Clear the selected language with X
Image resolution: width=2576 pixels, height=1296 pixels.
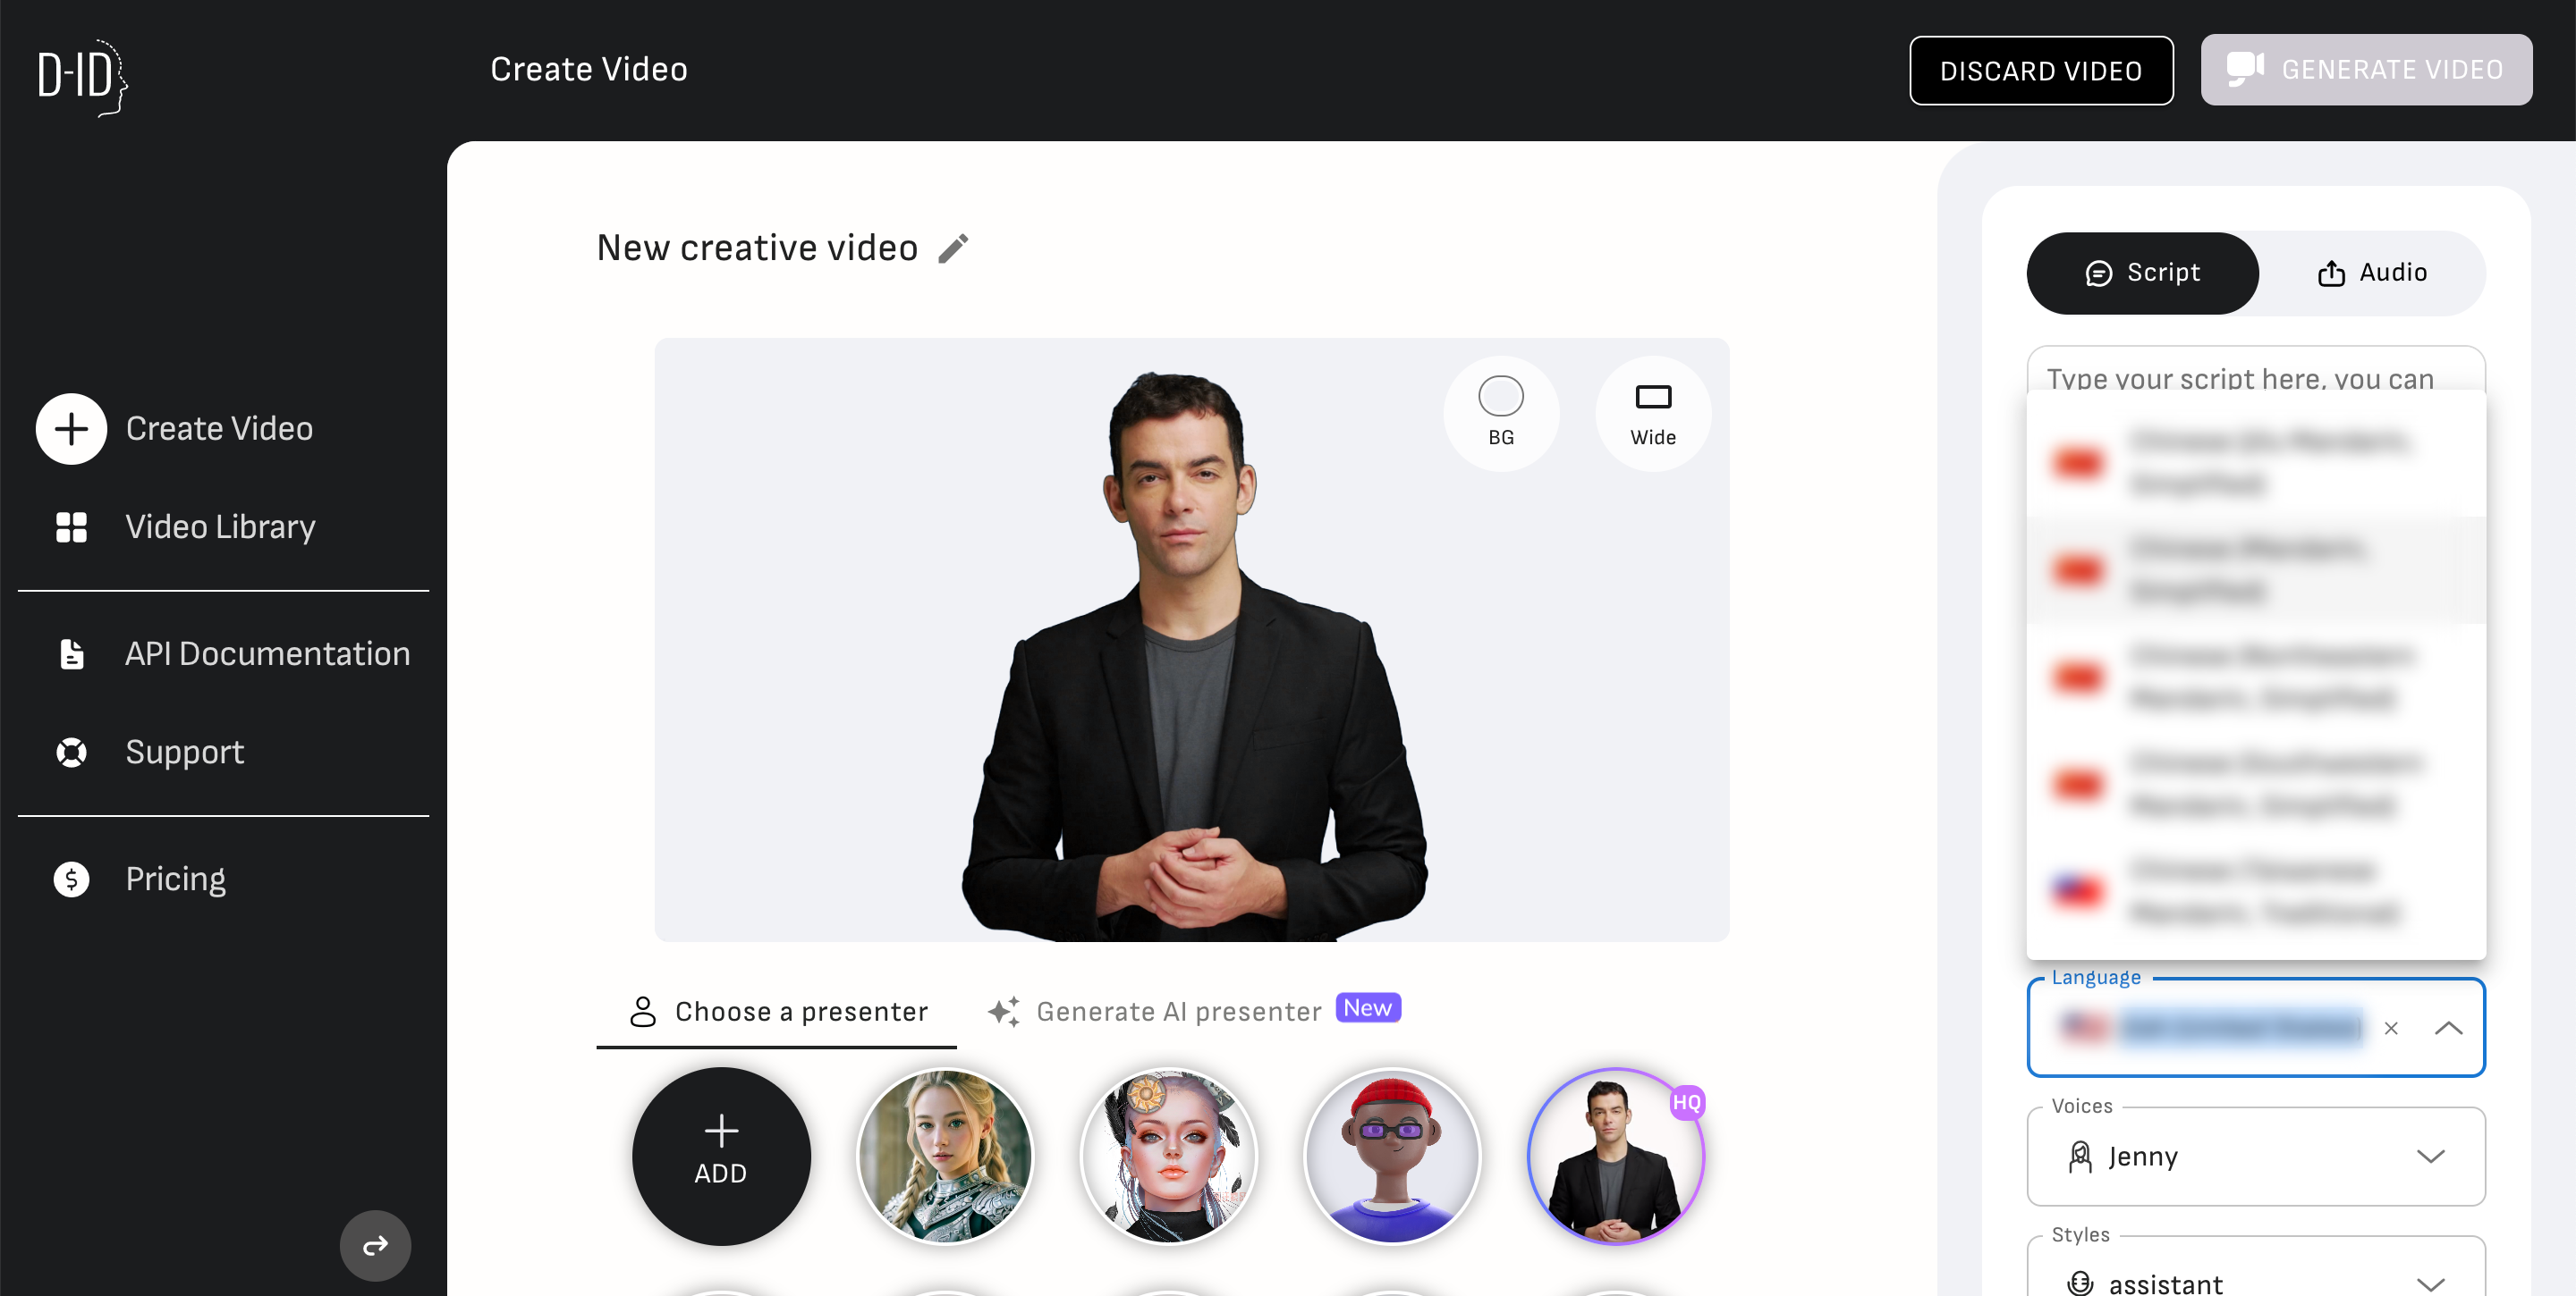(2390, 1028)
